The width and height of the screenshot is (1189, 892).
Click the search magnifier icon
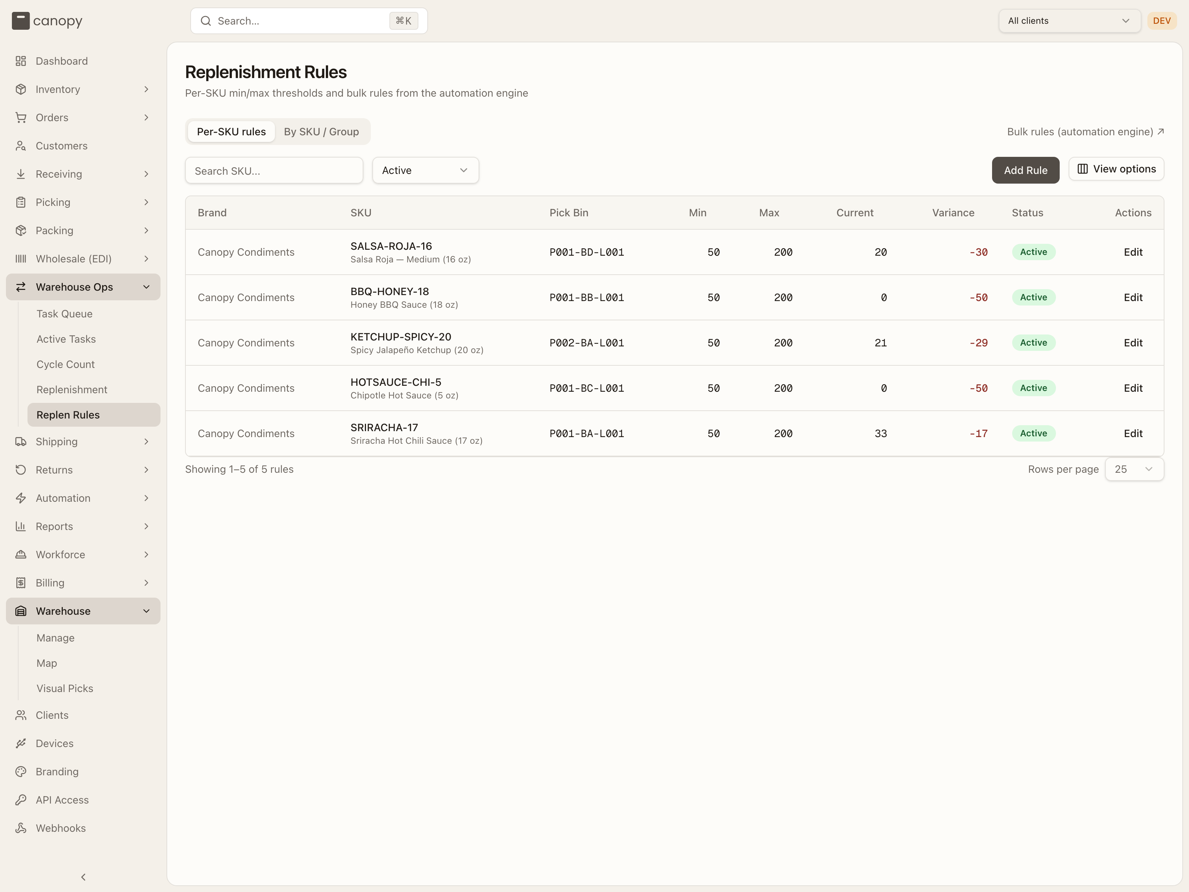point(205,21)
